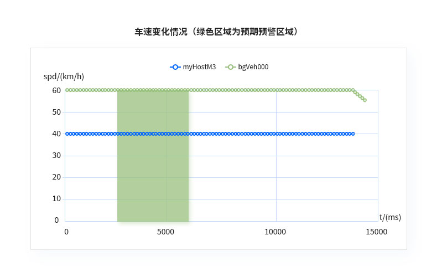437x271 pixels.
Task: Click the 20 tick on the y-axis
Action: 56,177
